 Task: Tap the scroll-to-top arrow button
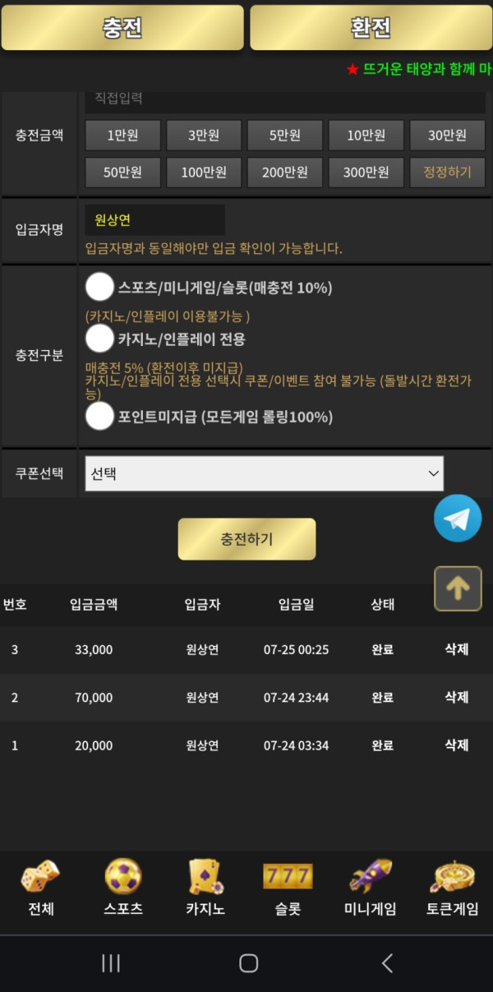pyautogui.click(x=458, y=588)
